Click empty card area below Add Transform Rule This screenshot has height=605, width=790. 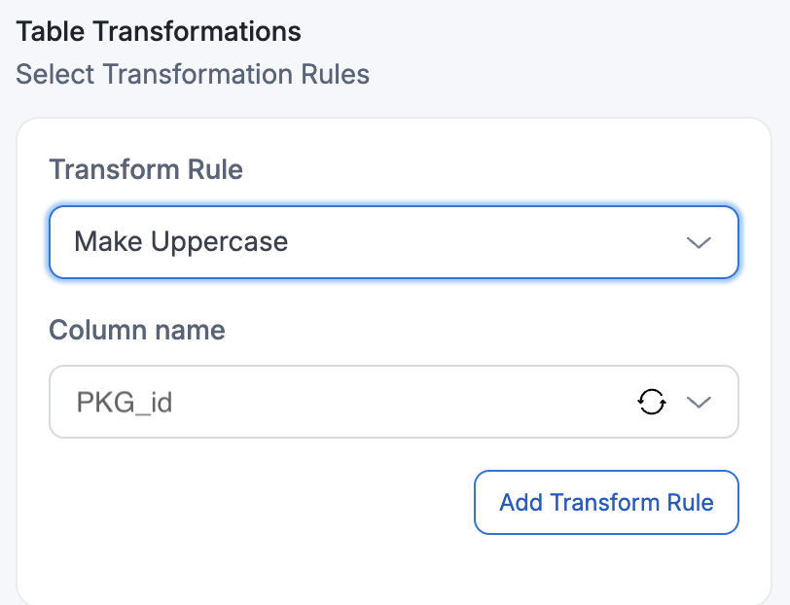click(389, 569)
